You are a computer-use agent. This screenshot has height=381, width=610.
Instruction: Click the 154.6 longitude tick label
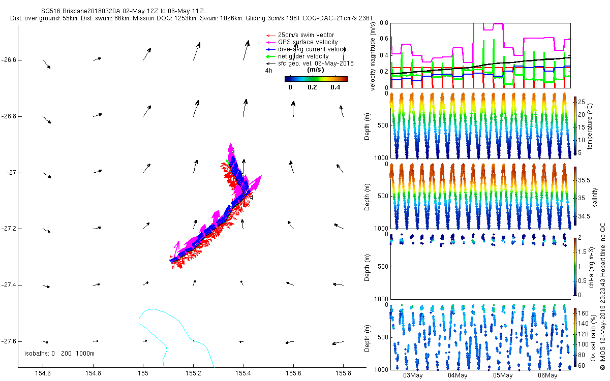43,374
